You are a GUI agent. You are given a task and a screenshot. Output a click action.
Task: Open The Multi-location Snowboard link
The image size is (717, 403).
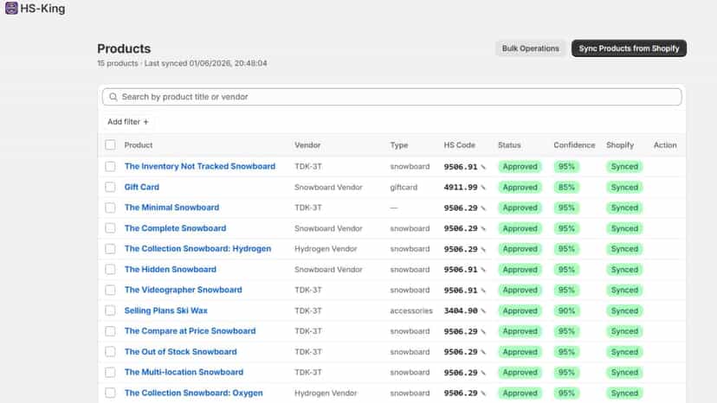[184, 372]
